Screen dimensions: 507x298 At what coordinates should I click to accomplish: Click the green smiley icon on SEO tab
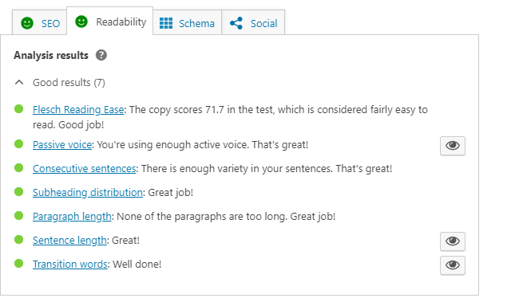(27, 23)
